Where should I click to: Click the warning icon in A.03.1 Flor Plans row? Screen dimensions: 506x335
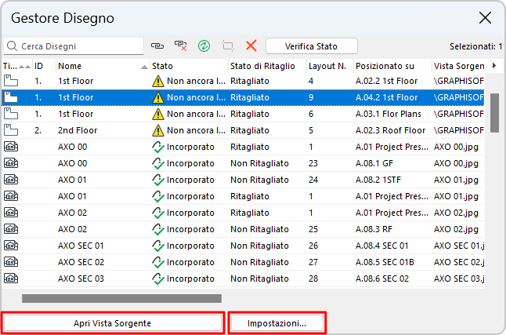tap(157, 114)
